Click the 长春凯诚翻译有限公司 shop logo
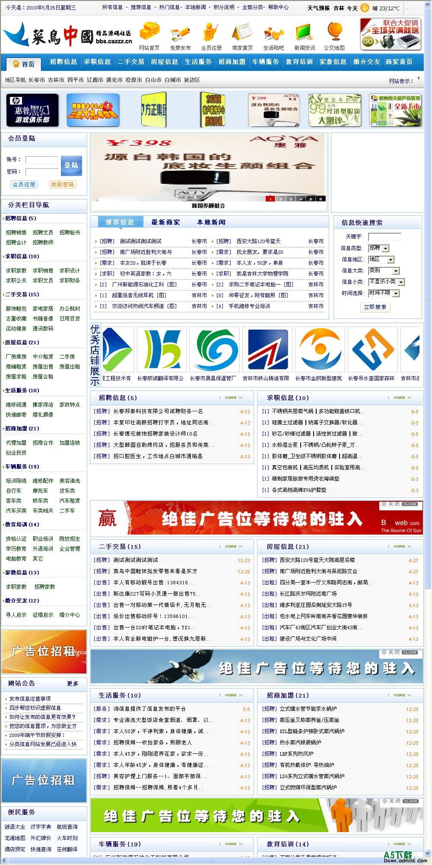This screenshot has height=865, width=432. (x=162, y=349)
